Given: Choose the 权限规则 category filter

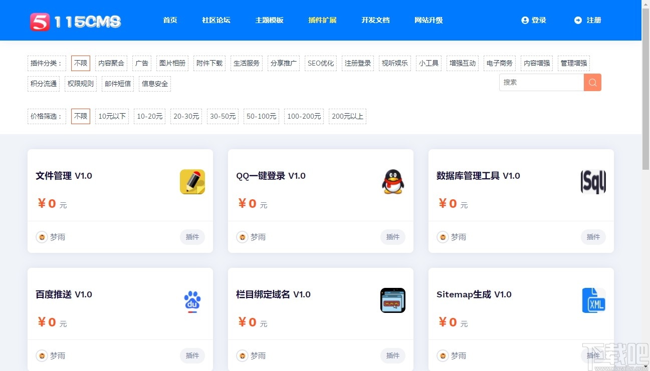Looking at the screenshot, I should [x=81, y=84].
